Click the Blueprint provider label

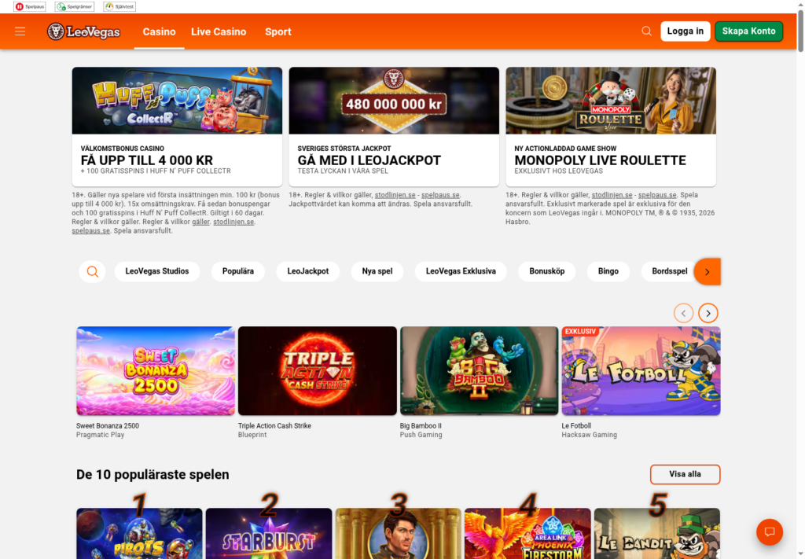pos(252,435)
